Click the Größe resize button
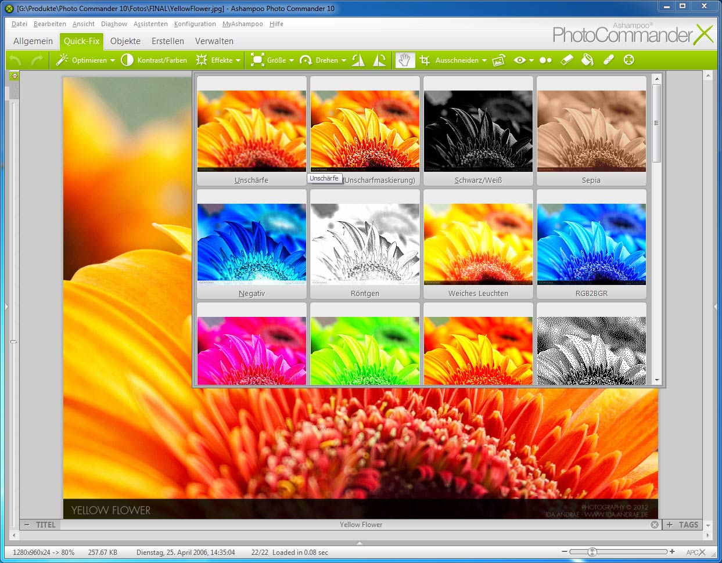722x563 pixels. pyautogui.click(x=271, y=60)
